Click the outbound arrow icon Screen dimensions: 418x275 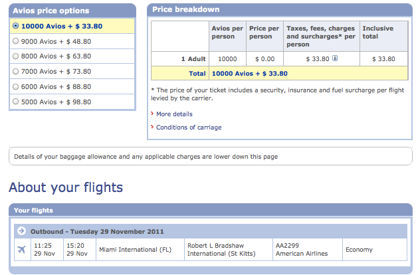pos(21,230)
